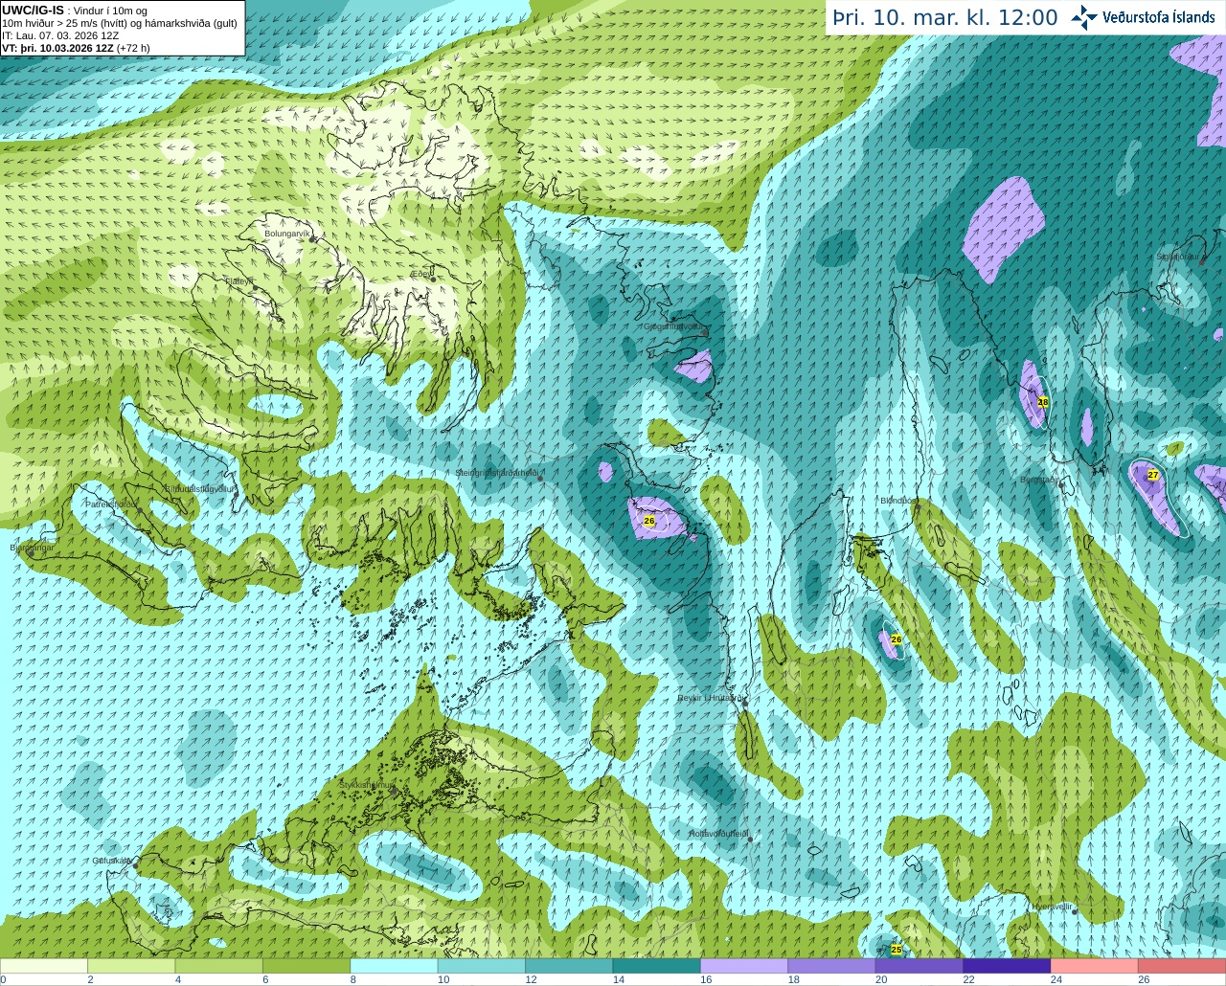The image size is (1226, 986).
Task: Select the 0–2 m/s pale yellow legend swatch
Action: tap(44, 966)
